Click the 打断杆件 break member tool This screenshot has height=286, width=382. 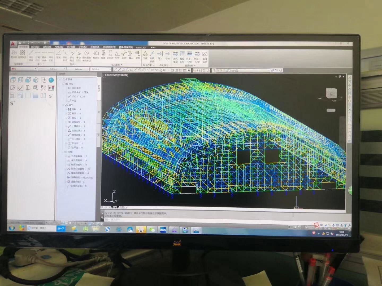pyautogui.click(x=37, y=56)
